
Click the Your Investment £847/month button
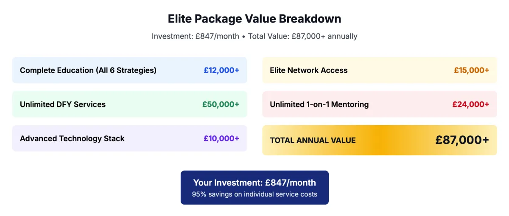(x=255, y=188)
